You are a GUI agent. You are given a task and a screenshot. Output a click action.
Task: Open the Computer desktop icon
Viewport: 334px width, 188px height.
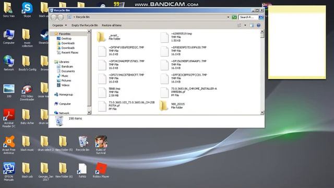[9, 37]
